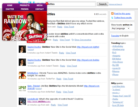
Task: Open the BsG trending topic
Action: tap(114, 52)
